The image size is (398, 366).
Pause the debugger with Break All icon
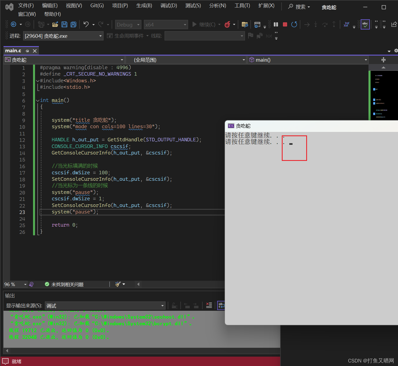click(276, 24)
